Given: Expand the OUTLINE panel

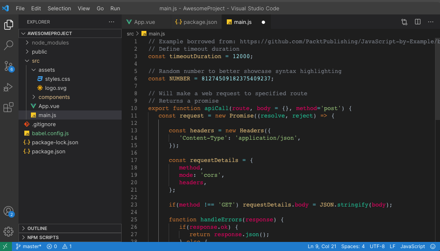Looking at the screenshot, I should (x=70, y=228).
